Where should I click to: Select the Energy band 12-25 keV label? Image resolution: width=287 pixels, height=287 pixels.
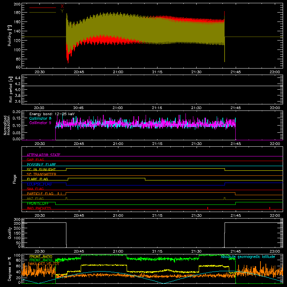[x=52, y=114]
